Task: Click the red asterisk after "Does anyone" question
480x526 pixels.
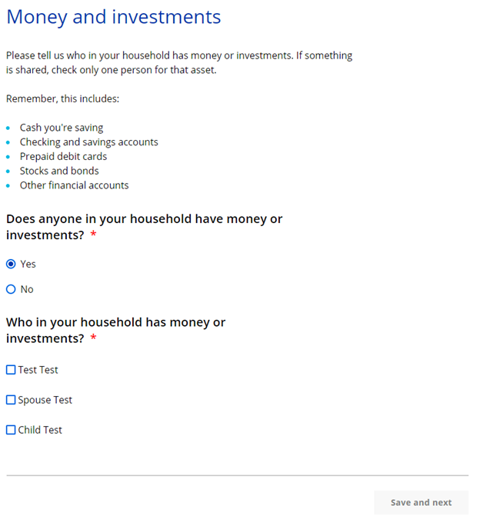Action: click(94, 236)
